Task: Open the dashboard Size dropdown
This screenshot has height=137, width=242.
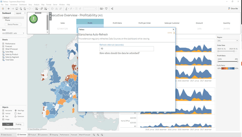Action: pyautogui.click(x=13, y=33)
